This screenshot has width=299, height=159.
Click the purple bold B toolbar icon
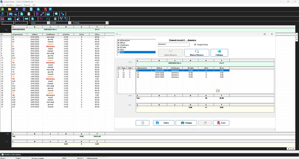(x=37, y=14)
